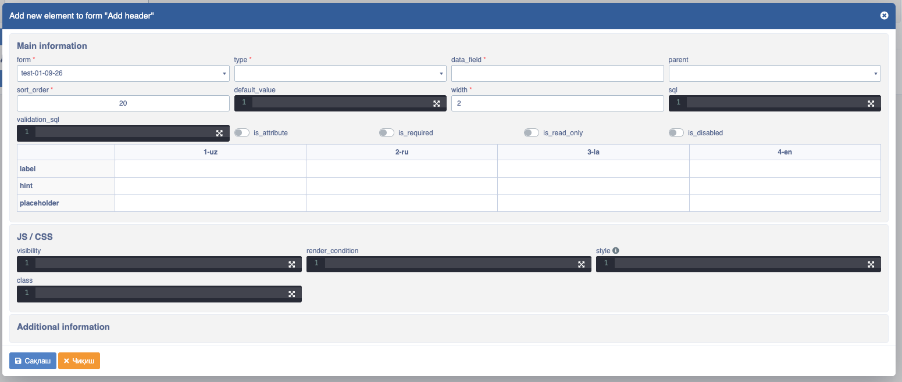The width and height of the screenshot is (902, 382).
Task: Click into the style code editor
Action: (739, 264)
